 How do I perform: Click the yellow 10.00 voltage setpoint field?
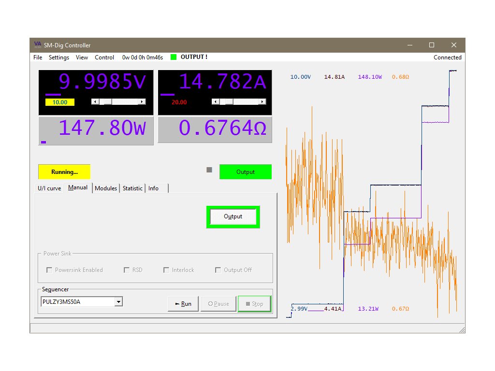[60, 102]
